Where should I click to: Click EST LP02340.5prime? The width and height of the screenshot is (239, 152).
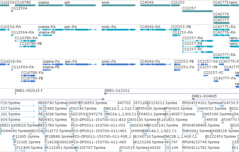[x=70, y=111]
